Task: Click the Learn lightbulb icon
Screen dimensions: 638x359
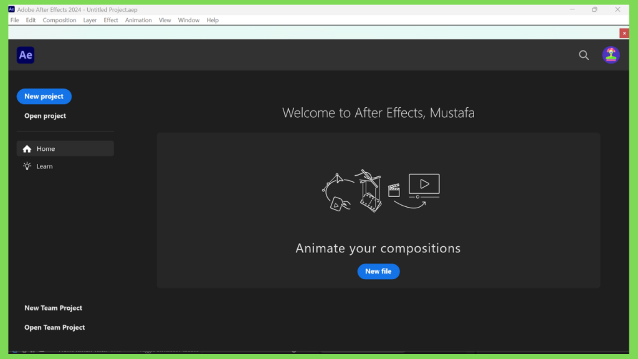Action: (27, 166)
